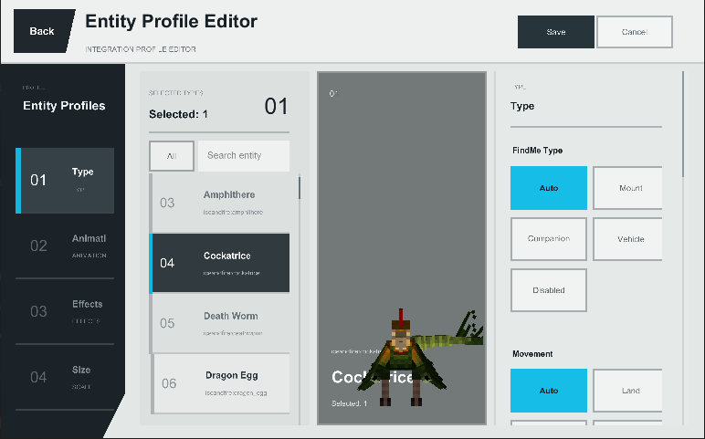705x439 pixels.
Task: Set FindMe Type to Auto
Action: pyautogui.click(x=549, y=188)
